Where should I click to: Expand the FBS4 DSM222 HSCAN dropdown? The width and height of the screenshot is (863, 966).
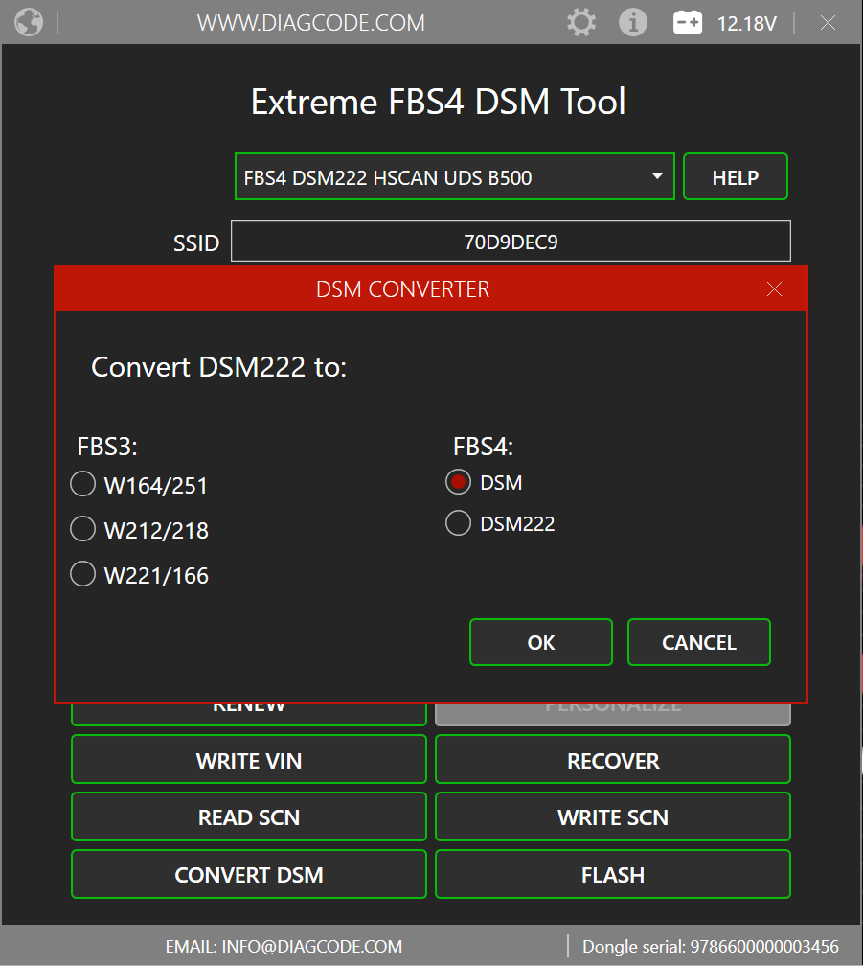[656, 177]
